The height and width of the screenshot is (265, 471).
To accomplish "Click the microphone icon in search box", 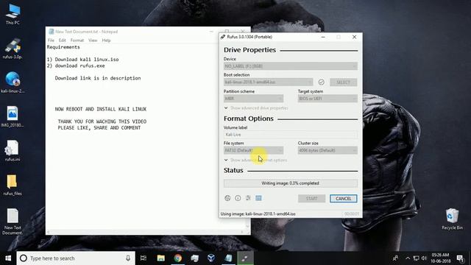I will tap(128, 258).
